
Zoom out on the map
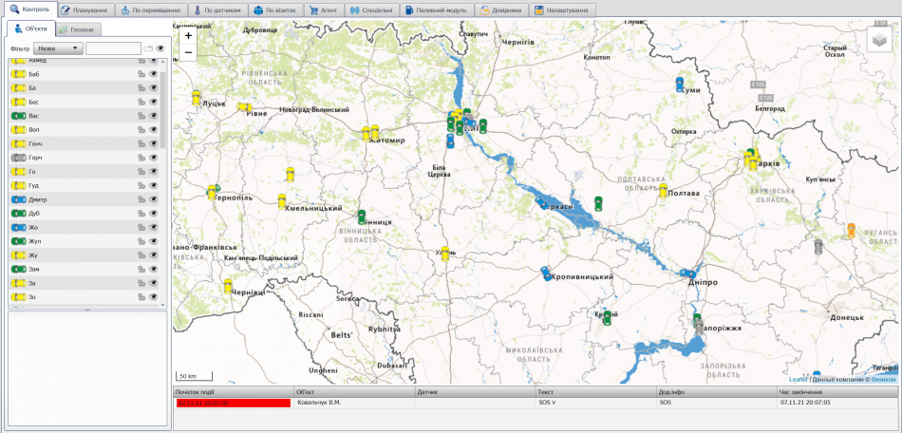pos(188,52)
